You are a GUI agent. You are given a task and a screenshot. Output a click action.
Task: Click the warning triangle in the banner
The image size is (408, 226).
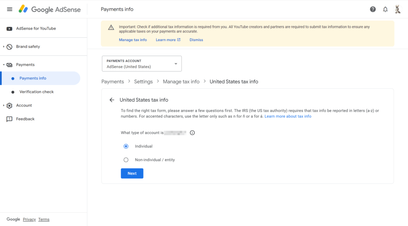(x=111, y=27)
